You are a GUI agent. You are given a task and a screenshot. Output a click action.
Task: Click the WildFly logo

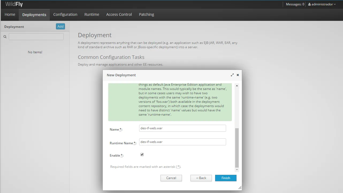pyautogui.click(x=14, y=4)
